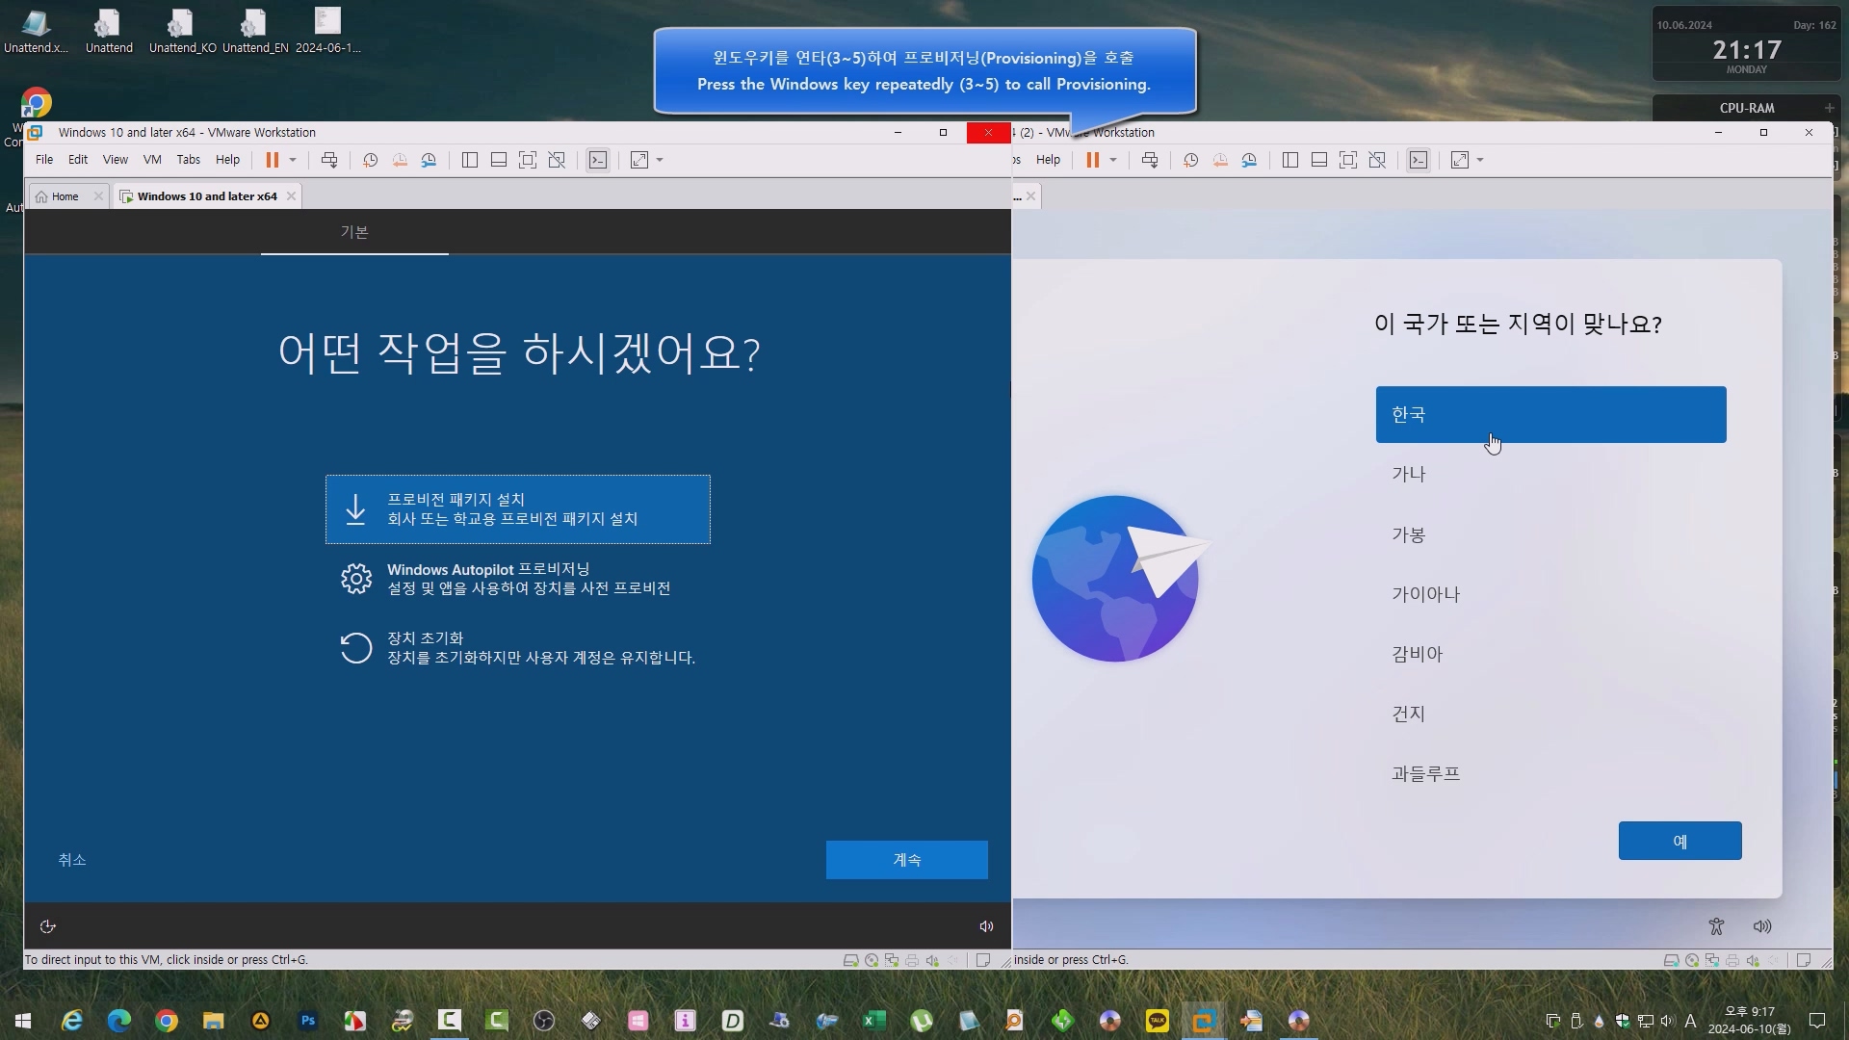The image size is (1849, 1040).
Task: Toggle the console view icon in left toolbar
Action: pos(598,160)
